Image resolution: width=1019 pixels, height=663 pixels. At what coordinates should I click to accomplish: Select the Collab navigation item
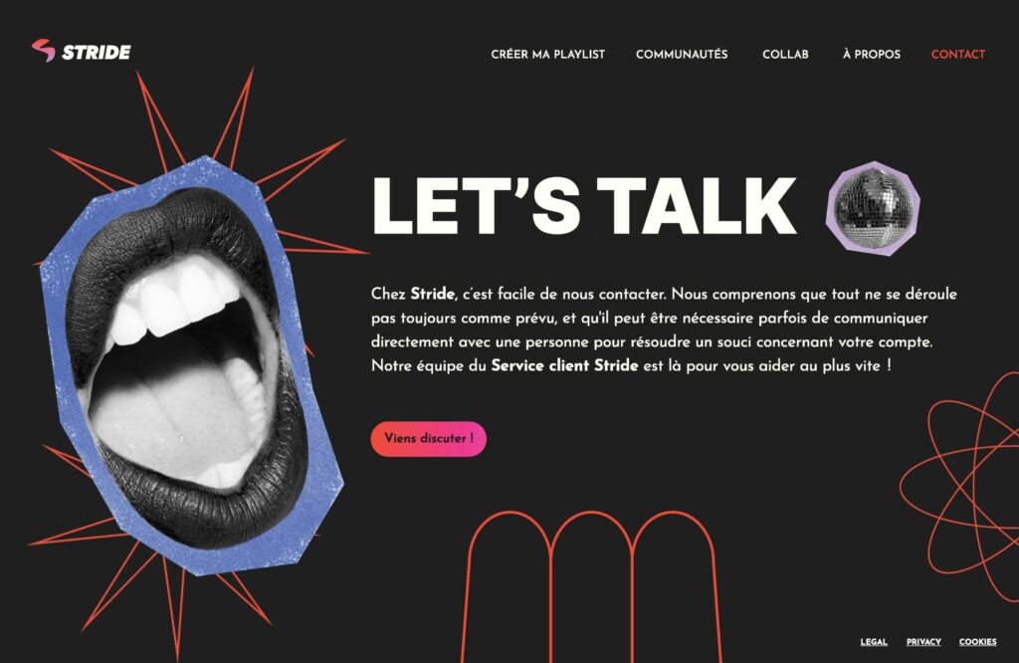[x=785, y=55]
